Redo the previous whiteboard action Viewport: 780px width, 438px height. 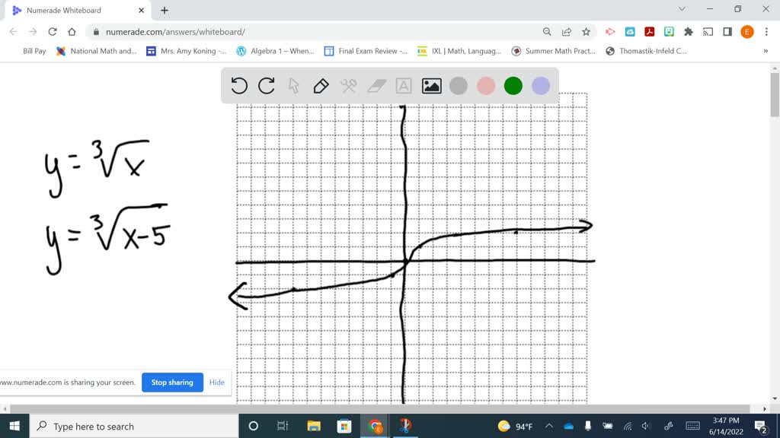[266, 86]
